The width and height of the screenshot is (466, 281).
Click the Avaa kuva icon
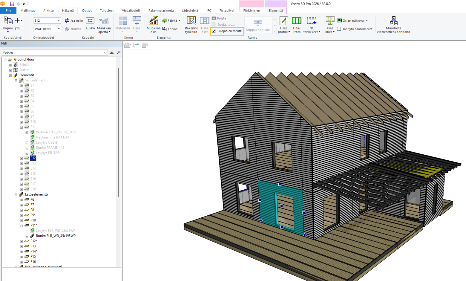pos(330,21)
